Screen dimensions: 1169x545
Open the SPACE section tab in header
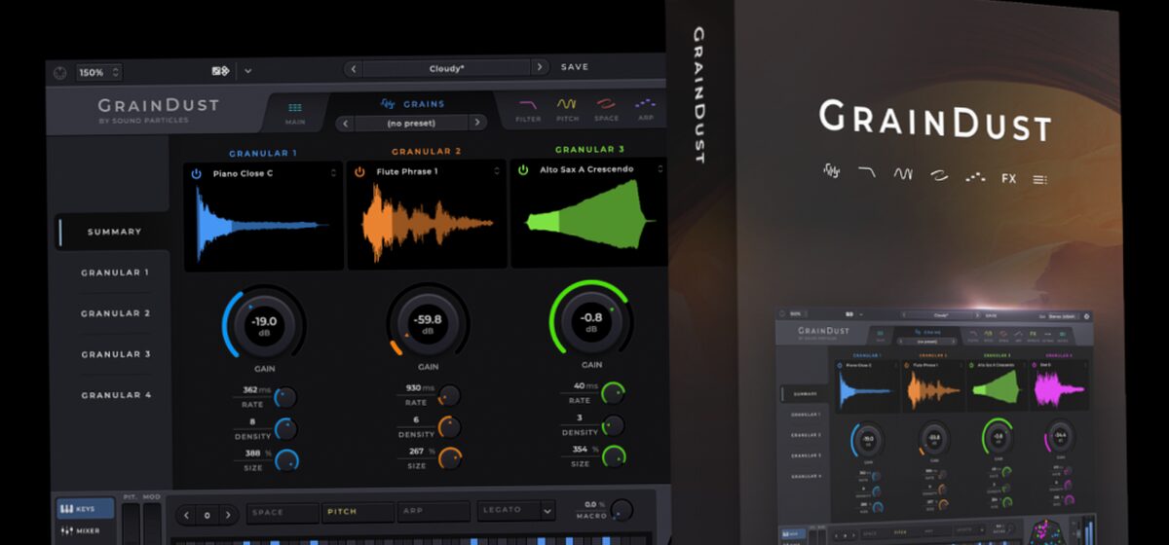606,110
